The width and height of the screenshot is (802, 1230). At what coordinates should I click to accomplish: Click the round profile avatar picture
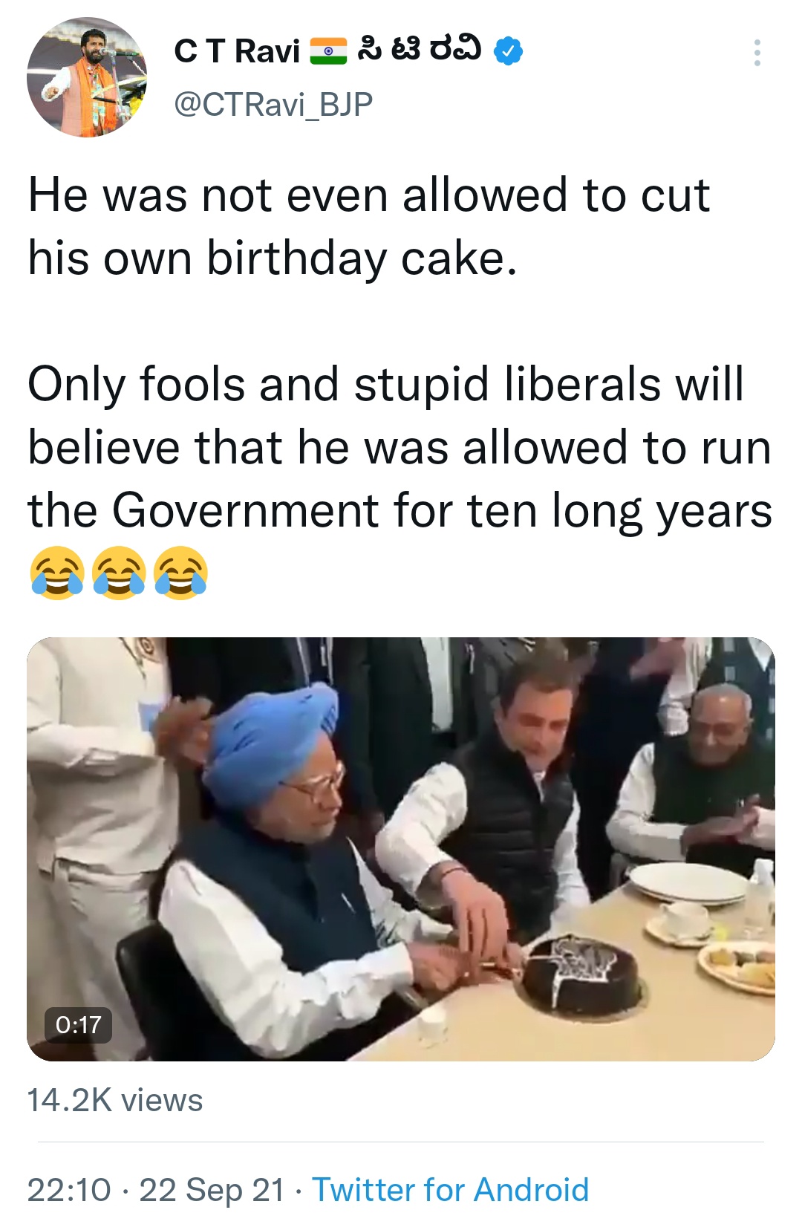(87, 77)
